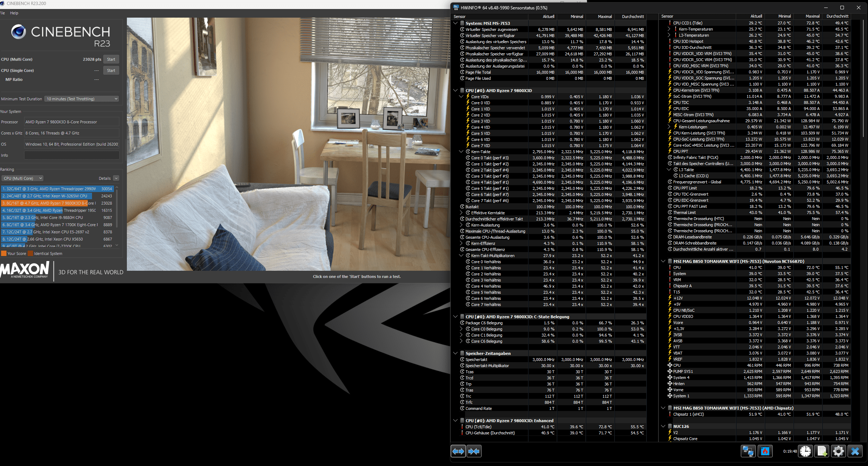Click the 0:19:48 elapsed timer in HWiNFO
This screenshot has height=466, width=868.
(790, 451)
